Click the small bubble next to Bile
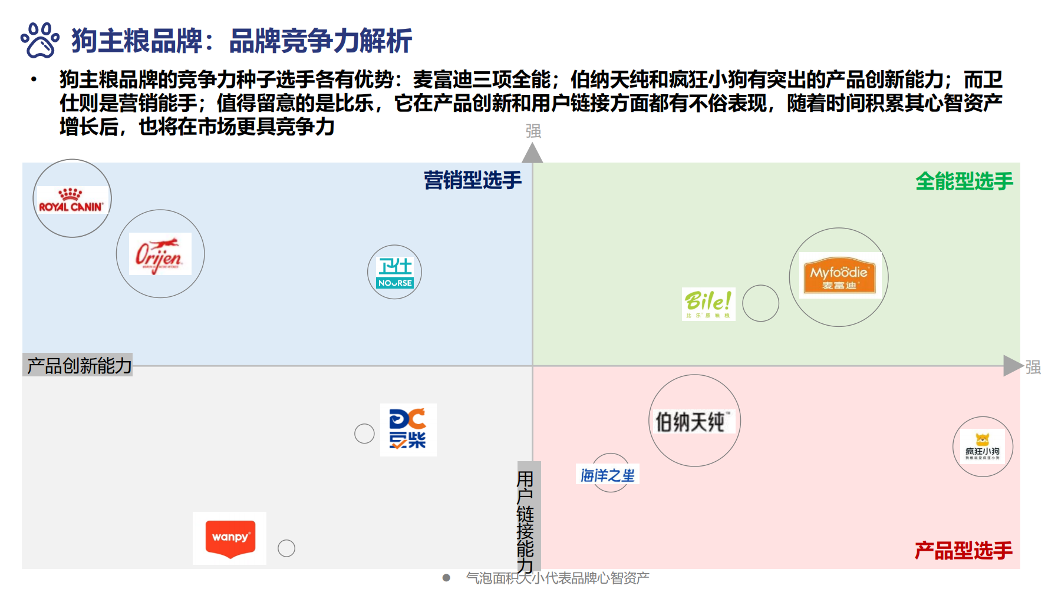1048x589 pixels. click(x=760, y=303)
